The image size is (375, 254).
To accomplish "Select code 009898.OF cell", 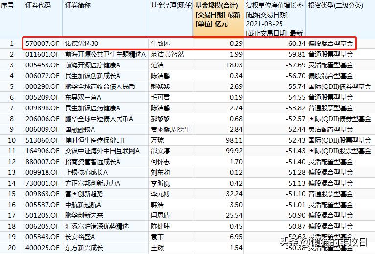I will (x=42, y=108).
